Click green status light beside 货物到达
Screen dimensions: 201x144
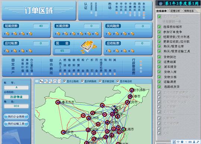(159, 57)
